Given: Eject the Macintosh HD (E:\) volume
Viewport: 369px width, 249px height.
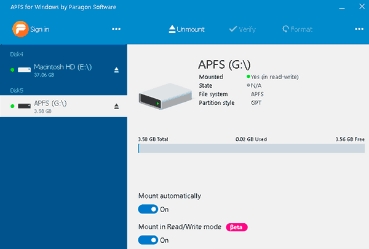Looking at the screenshot, I should 116,70.
